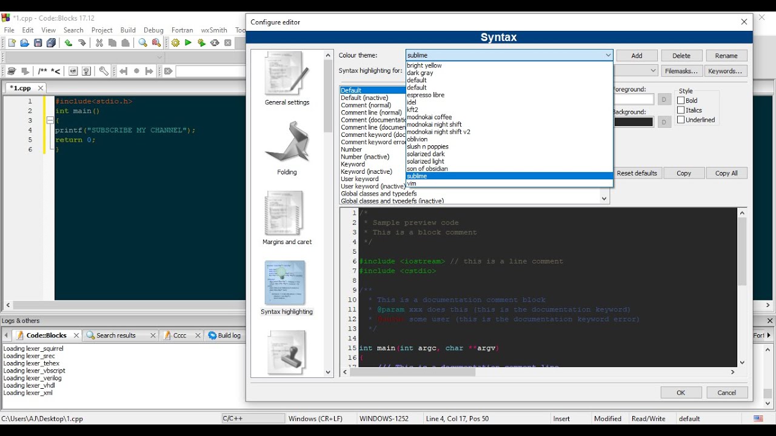Choose 'solarized dark' theme from list
The image size is (776, 436).
pos(509,154)
